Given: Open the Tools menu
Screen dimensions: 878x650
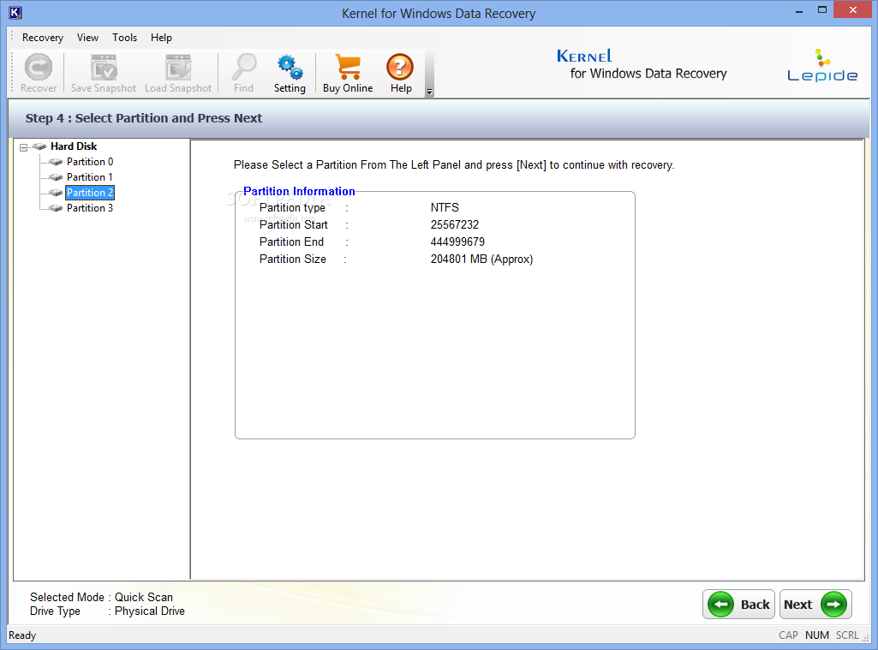Looking at the screenshot, I should coord(124,38).
